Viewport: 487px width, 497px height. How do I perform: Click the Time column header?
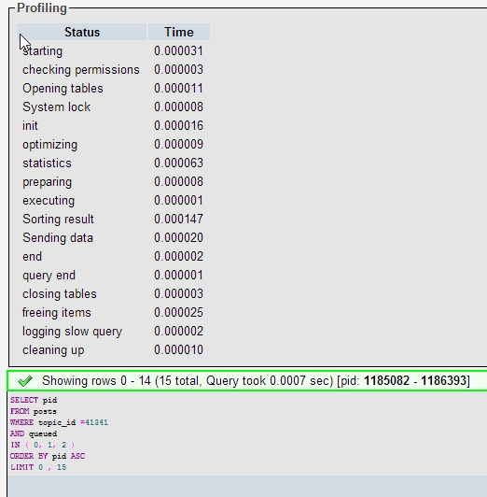point(179,32)
